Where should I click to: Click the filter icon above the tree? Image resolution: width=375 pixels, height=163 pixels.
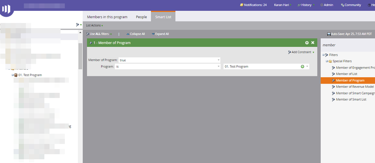[77, 25]
